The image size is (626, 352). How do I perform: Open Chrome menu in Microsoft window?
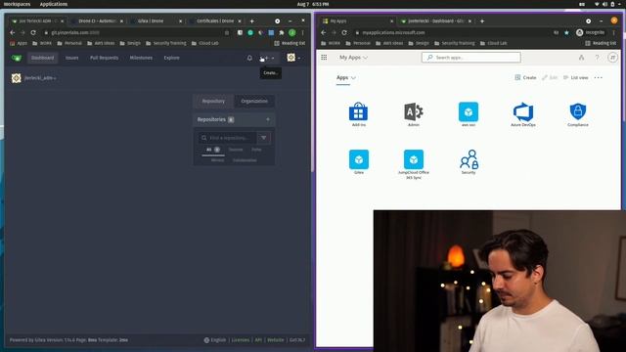pyautogui.click(x=613, y=32)
